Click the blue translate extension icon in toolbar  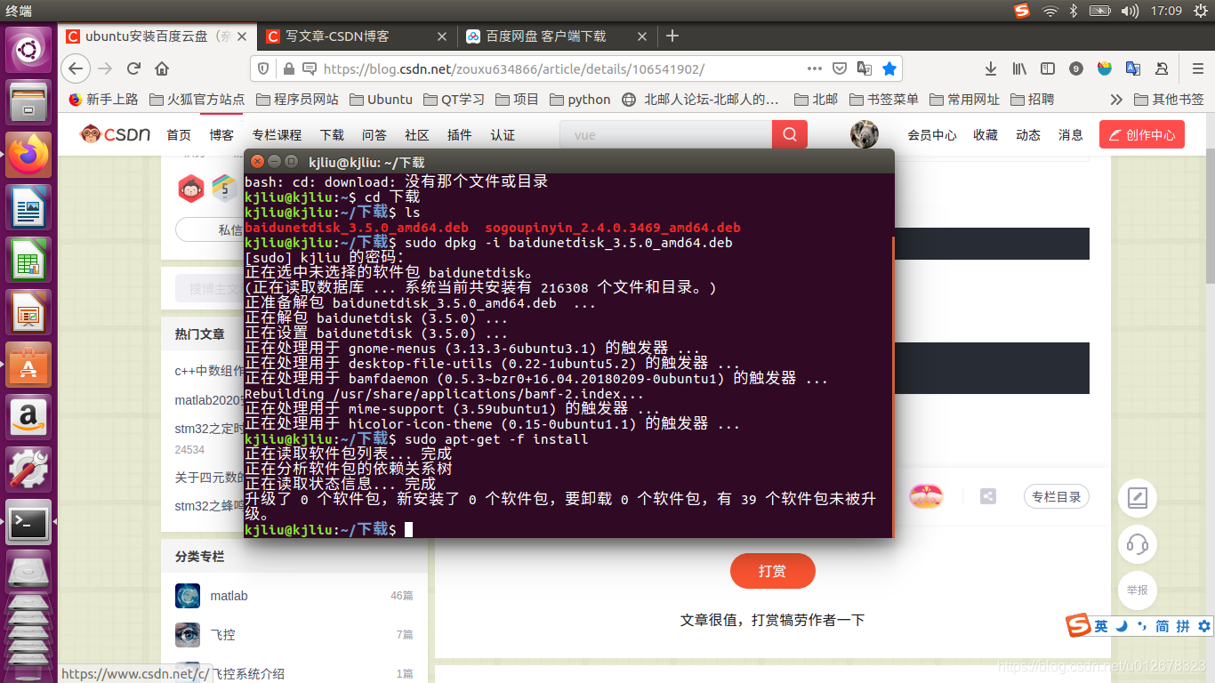(1133, 68)
